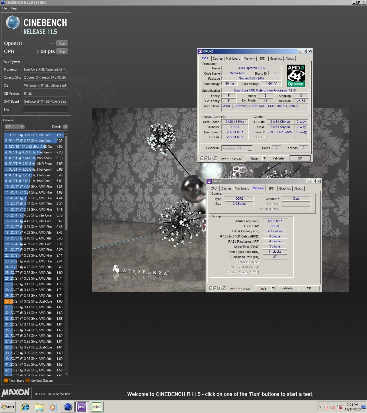Open the Help menu
Image resolution: width=367 pixels, height=413 pixels.
click(x=14, y=8)
